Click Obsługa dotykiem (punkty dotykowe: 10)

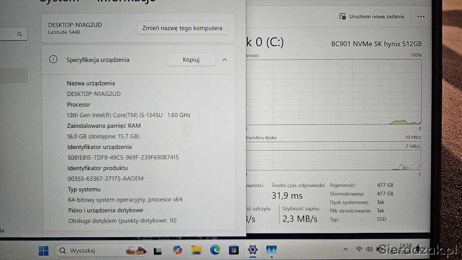(122, 221)
